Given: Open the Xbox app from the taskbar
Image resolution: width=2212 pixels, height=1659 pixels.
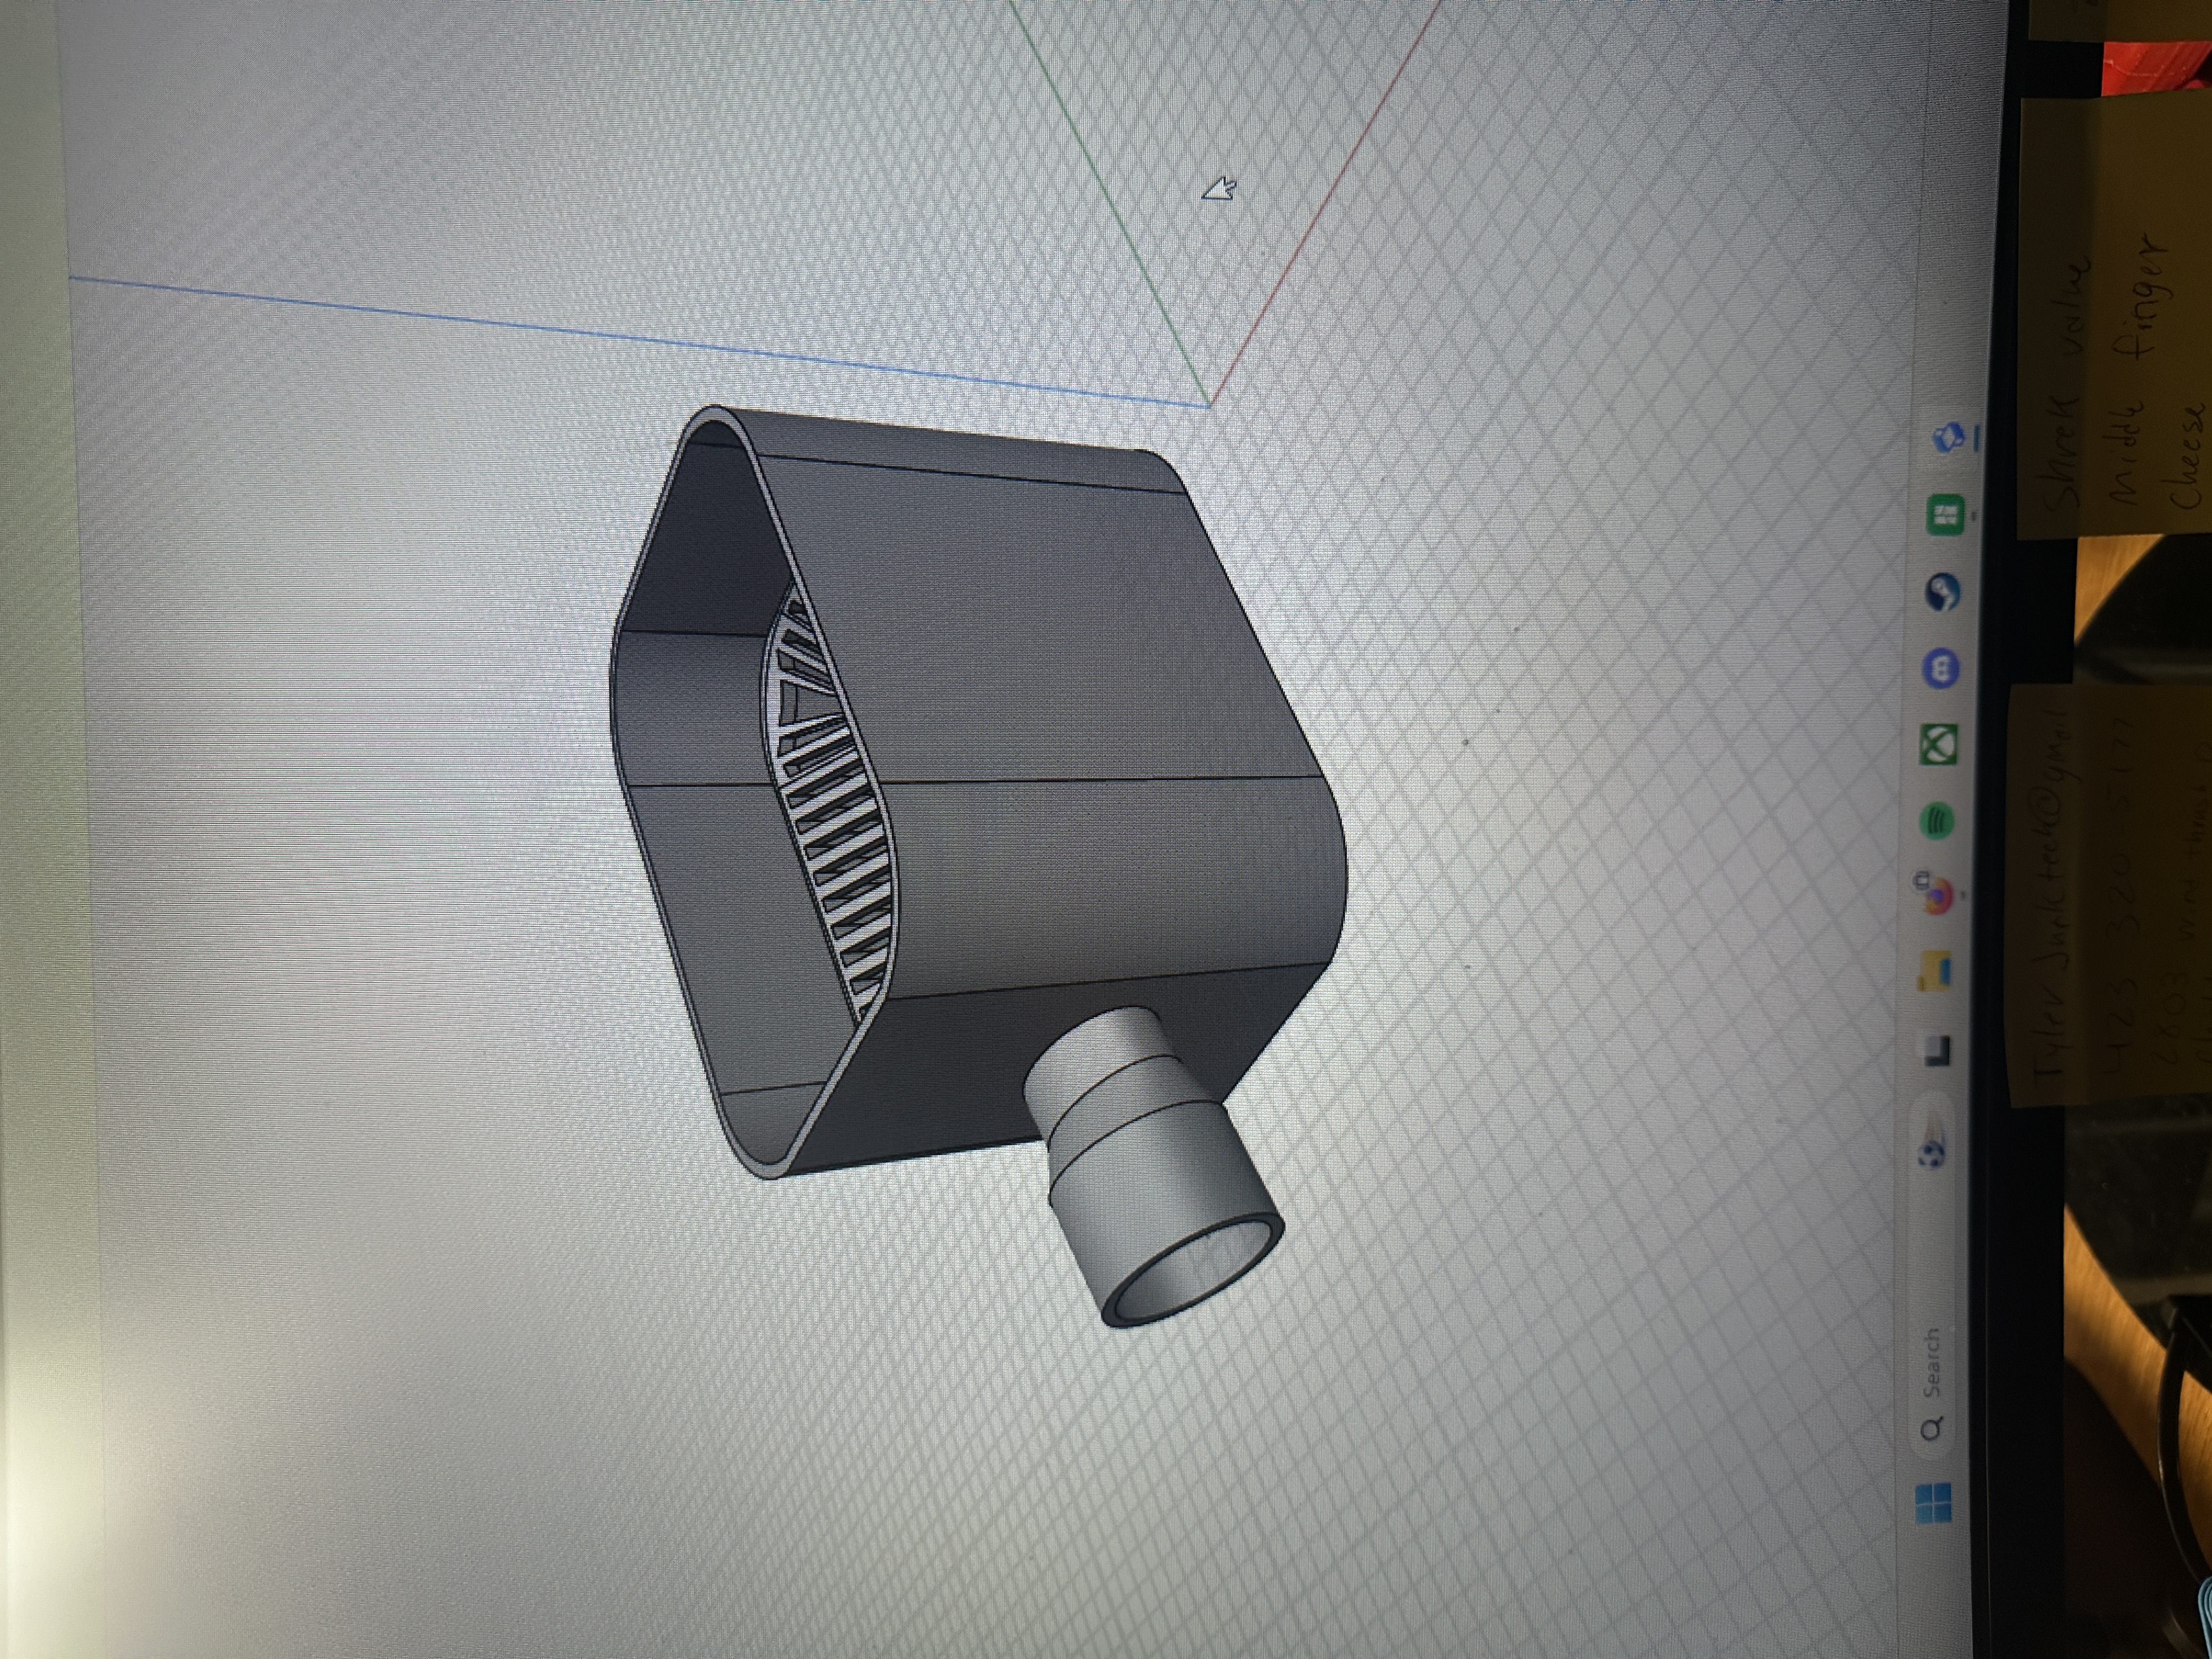Looking at the screenshot, I should tap(1938, 744).
